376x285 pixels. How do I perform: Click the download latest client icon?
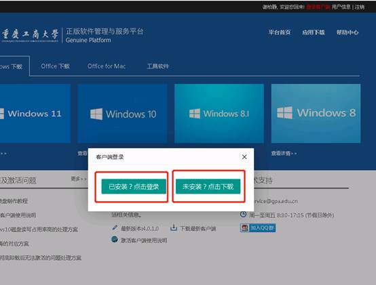click(173, 227)
